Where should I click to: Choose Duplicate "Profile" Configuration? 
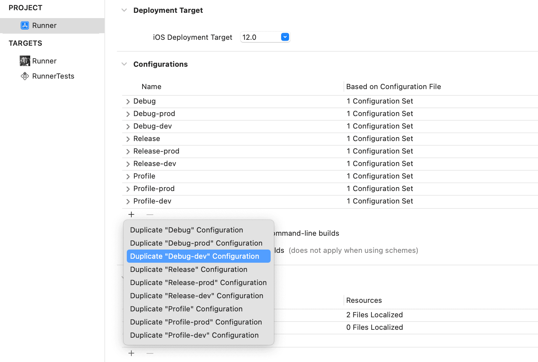tap(198, 309)
